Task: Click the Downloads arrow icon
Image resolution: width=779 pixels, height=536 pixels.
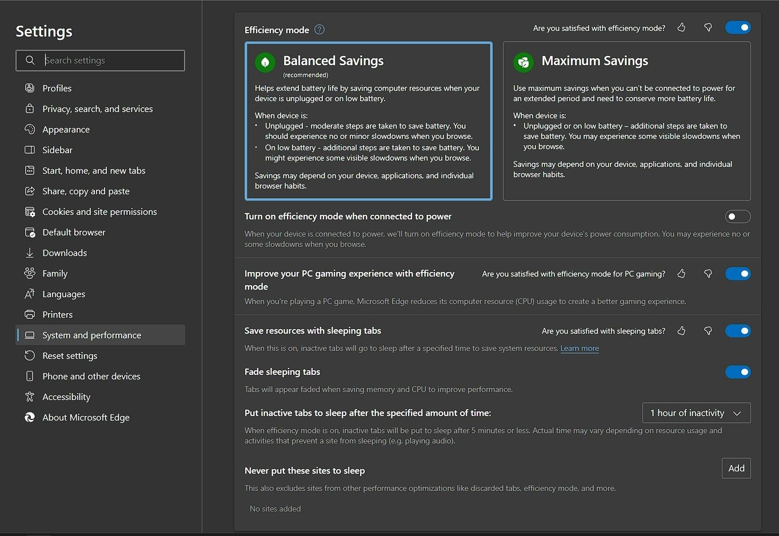Action: [x=30, y=253]
